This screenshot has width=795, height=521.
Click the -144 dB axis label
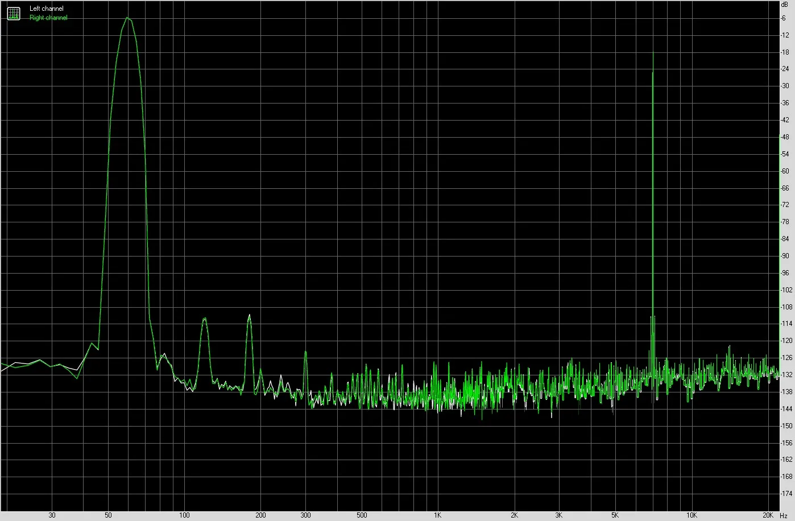click(x=786, y=410)
